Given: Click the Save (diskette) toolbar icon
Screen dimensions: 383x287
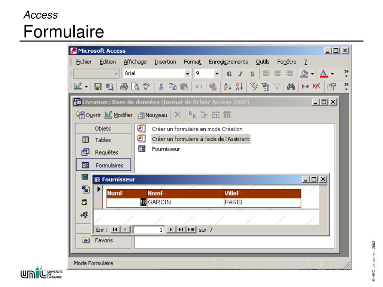Looking at the screenshot, I should (98, 87).
